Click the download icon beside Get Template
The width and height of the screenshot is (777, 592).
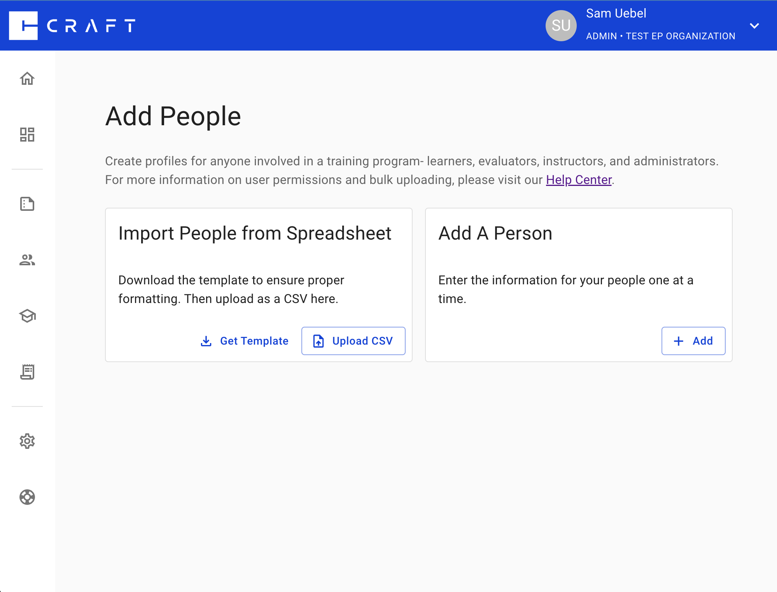(x=206, y=341)
